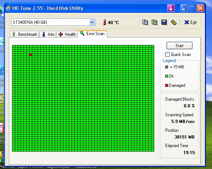
Task: Click the blue X icon beside Exit
Action: pyautogui.click(x=186, y=22)
